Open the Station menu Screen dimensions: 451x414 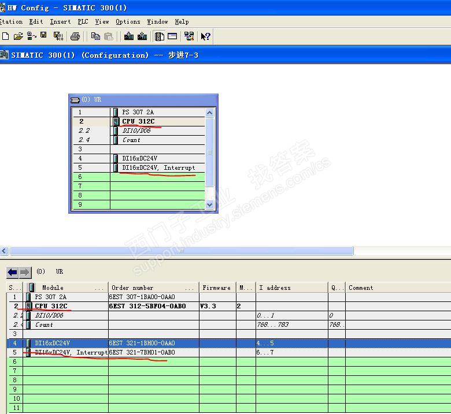11,22
